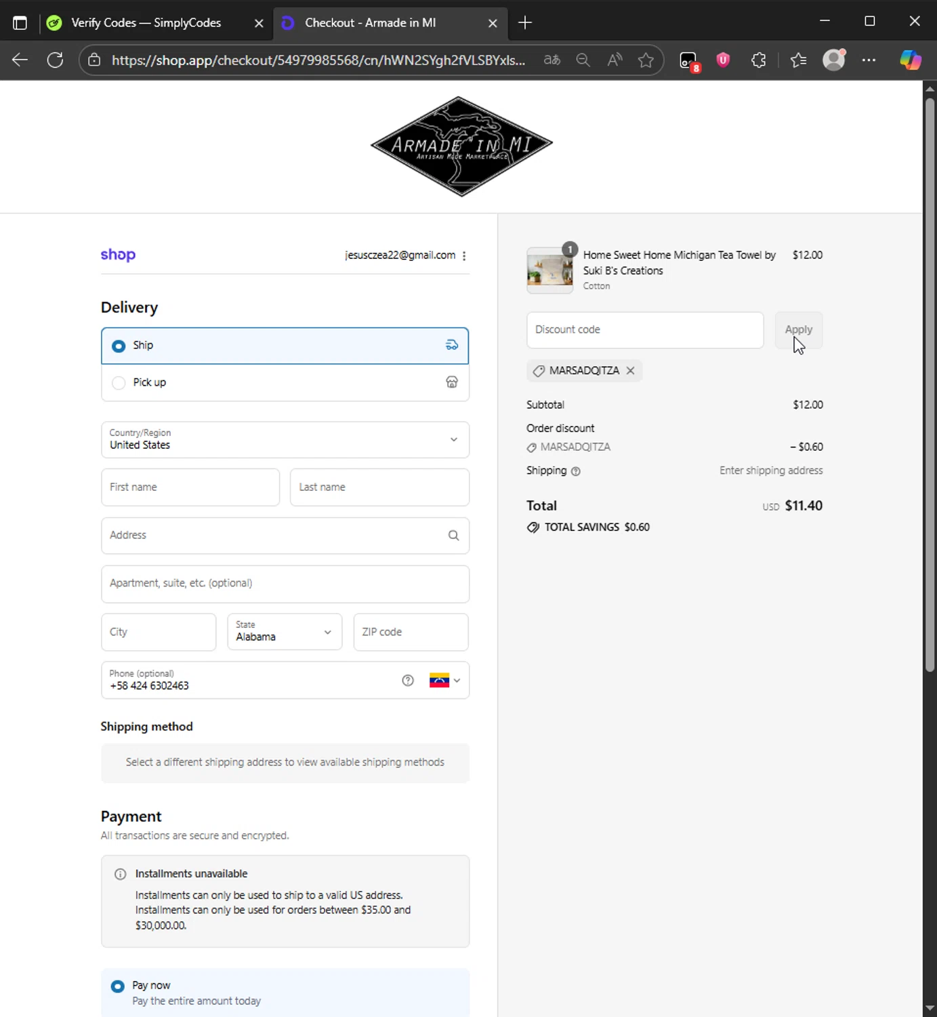
Task: Click the Apartment, suite field
Action: [285, 584]
